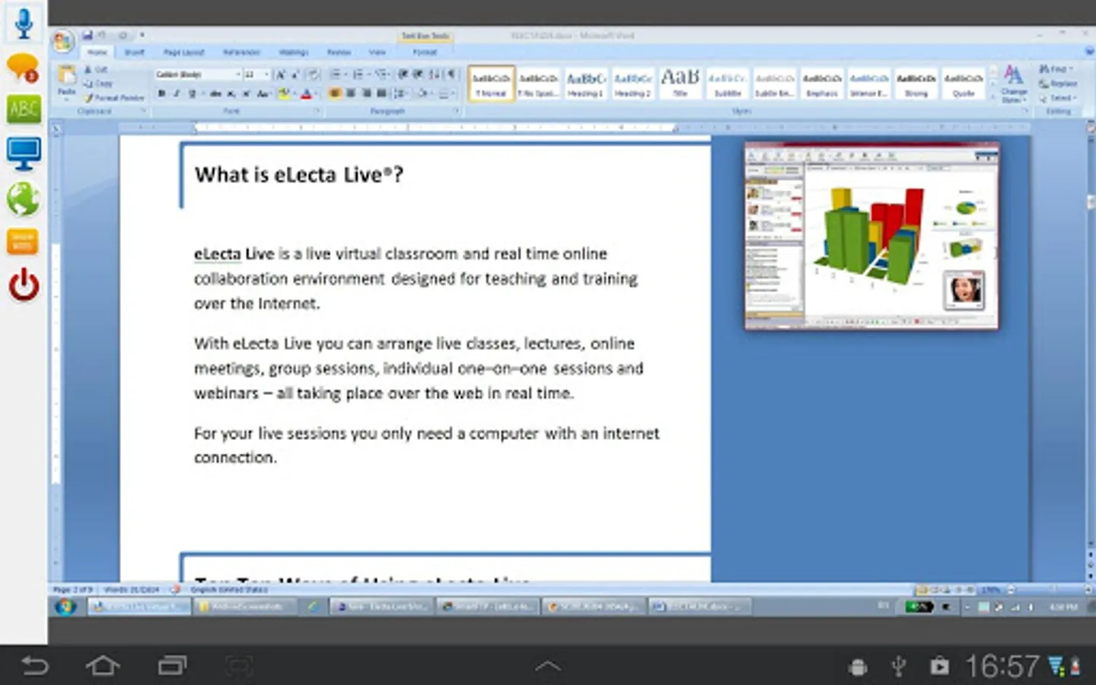The height and width of the screenshot is (685, 1096).
Task: Click the Shrink Font icon
Action: click(x=295, y=75)
